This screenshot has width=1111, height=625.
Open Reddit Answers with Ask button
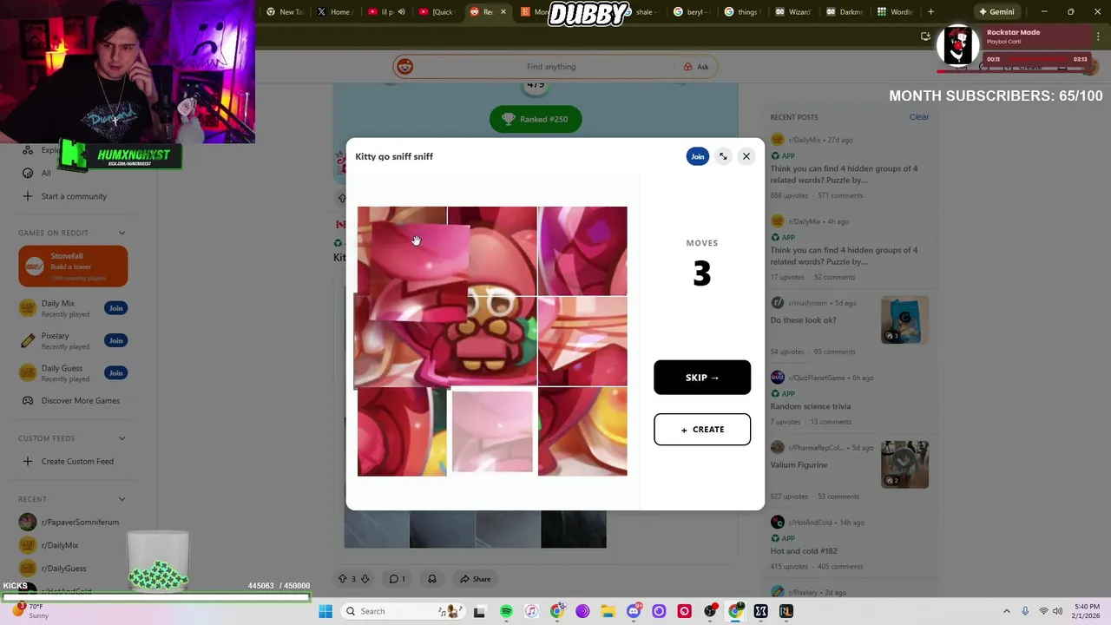coord(696,67)
